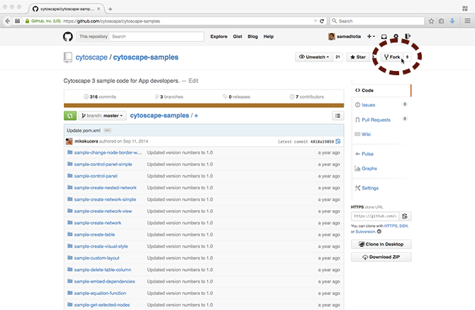Star the cytoscape-samples repository
The height and width of the screenshot is (310, 475).
(358, 57)
